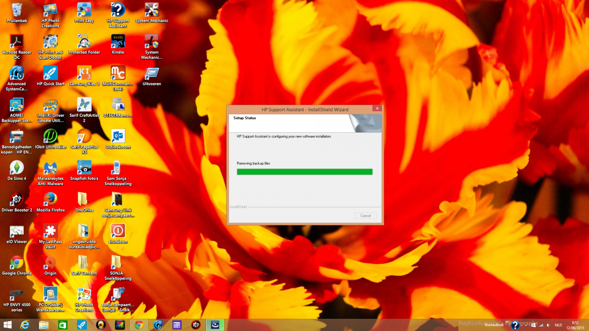Screen dimensions: 589x331
Task: Click the HP Support Assistant question-mark tray icon
Action: (515, 325)
